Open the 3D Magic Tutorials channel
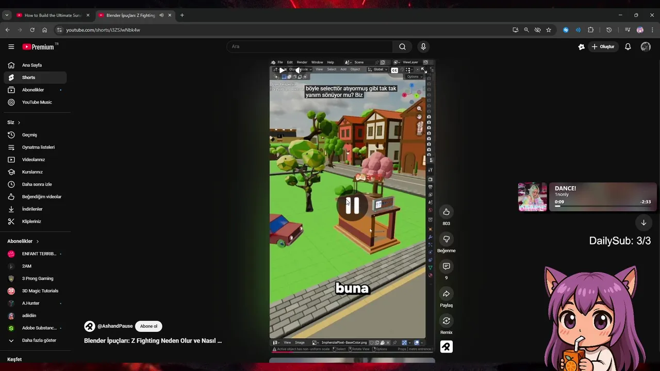Screen dimensions: 660x371 tap(35, 291)
